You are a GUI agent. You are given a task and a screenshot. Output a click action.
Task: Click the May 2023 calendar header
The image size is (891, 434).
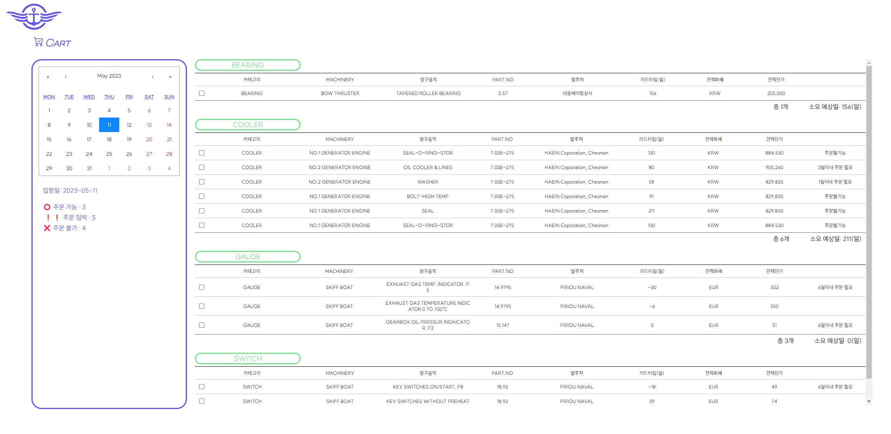[x=109, y=76]
